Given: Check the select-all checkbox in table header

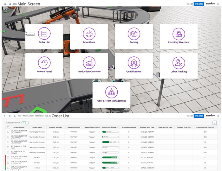Looking at the screenshot, I should 8,127.
